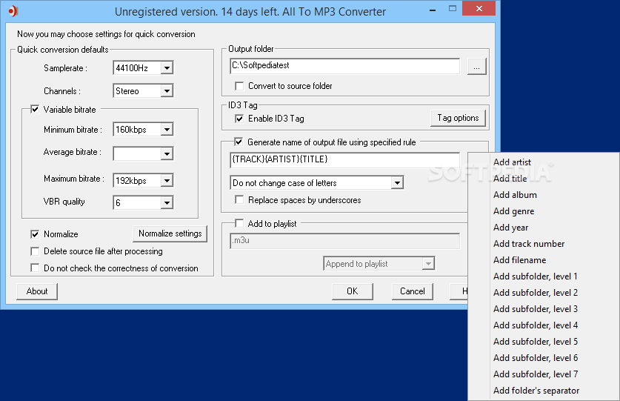Select Add album menu entry
This screenshot has width=620, height=401.
pos(543,195)
